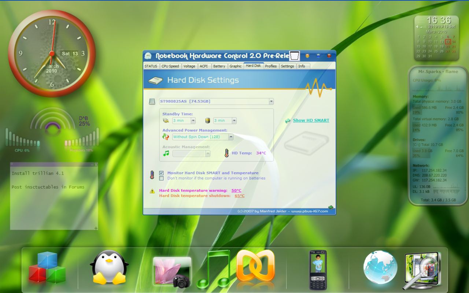This screenshot has width=469, height=293.
Task: Go to the Graphic tab
Action: tap(236, 66)
